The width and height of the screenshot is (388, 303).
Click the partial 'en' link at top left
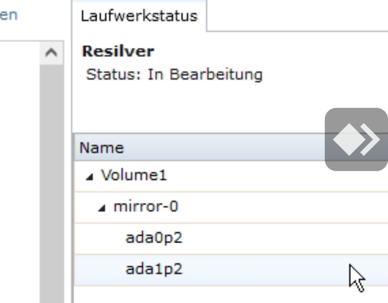pyautogui.click(x=9, y=15)
